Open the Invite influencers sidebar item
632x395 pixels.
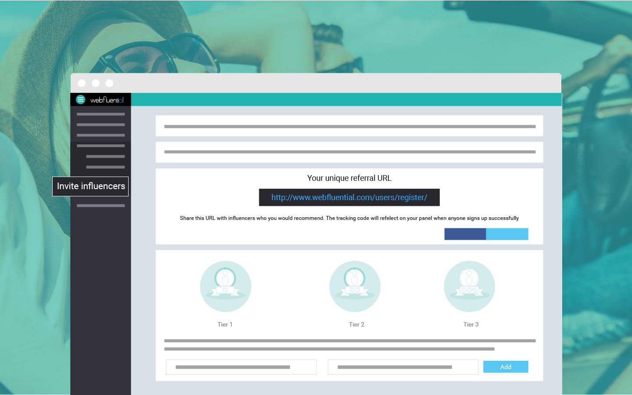click(90, 186)
